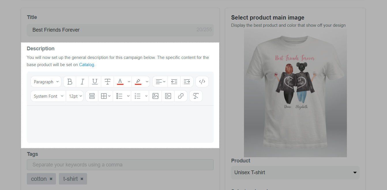This screenshot has width=387, height=190.
Task: Increase indent of the paragraph
Action: 187,82
